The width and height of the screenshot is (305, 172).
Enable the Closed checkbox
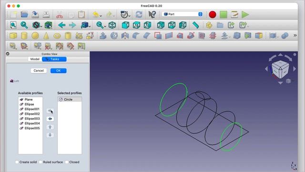click(67, 162)
